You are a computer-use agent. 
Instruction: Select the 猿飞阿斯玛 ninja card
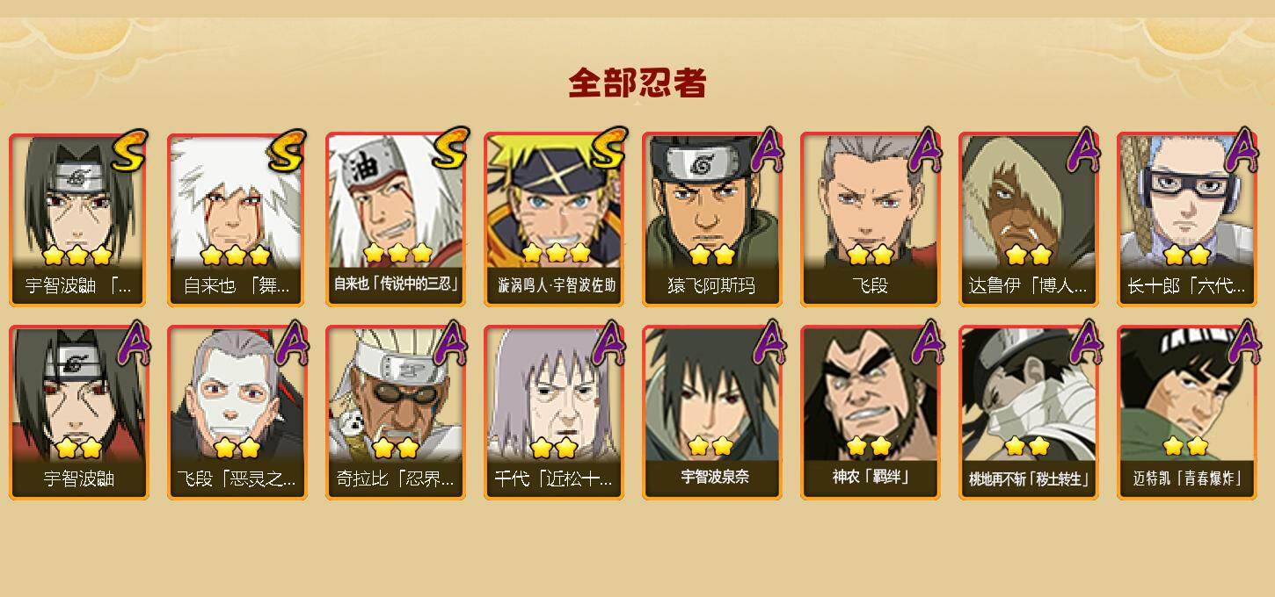711,219
